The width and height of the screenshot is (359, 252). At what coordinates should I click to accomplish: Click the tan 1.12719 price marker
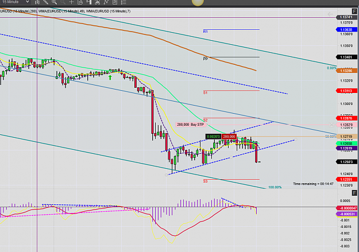tap(346, 137)
